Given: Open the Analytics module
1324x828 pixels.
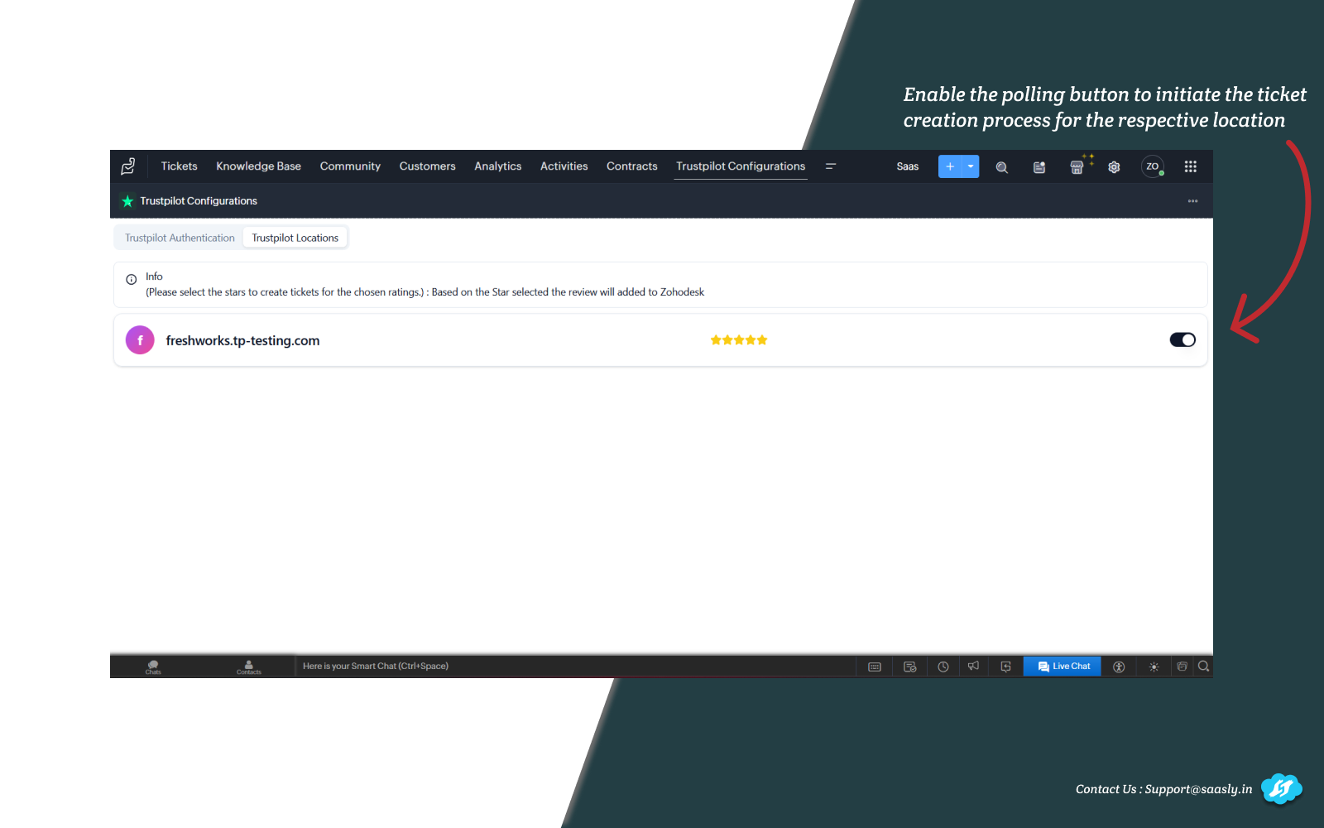Looking at the screenshot, I should pos(497,166).
